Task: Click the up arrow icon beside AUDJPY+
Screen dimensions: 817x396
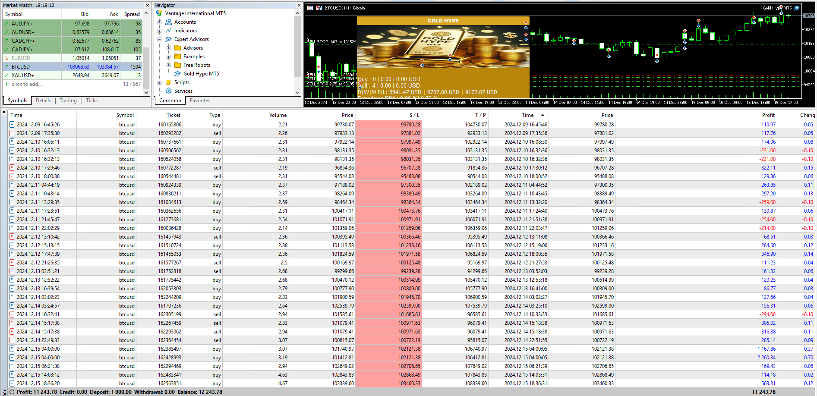Action: [x=6, y=24]
